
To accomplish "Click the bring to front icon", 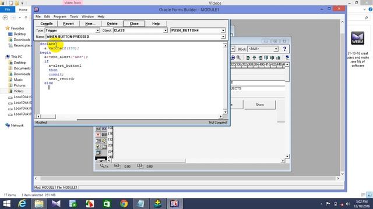I will [x=287, y=57].
